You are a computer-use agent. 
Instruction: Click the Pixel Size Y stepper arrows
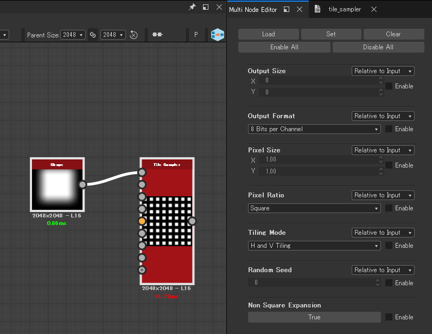pyautogui.click(x=381, y=171)
